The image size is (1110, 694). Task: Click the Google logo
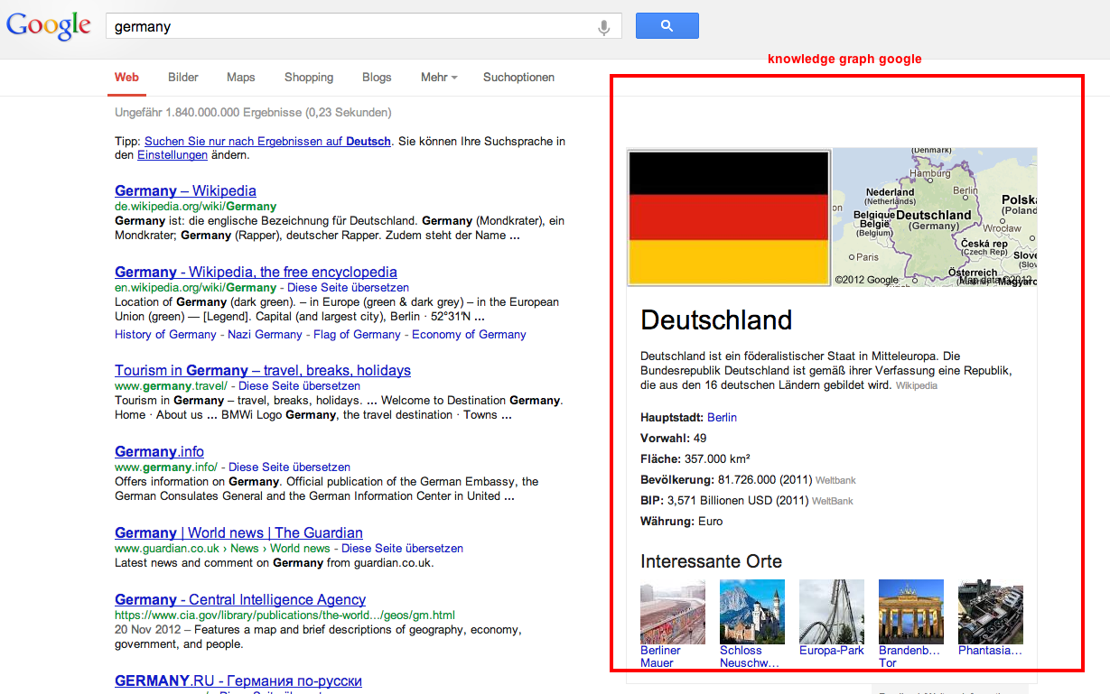(49, 25)
